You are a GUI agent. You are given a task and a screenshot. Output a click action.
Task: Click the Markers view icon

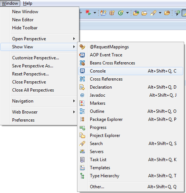[x=82, y=103]
